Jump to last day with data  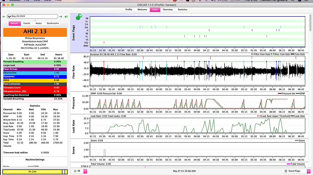point(66,17)
